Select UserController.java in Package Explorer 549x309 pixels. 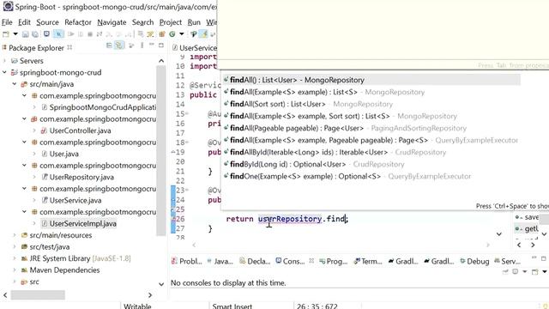80,130
